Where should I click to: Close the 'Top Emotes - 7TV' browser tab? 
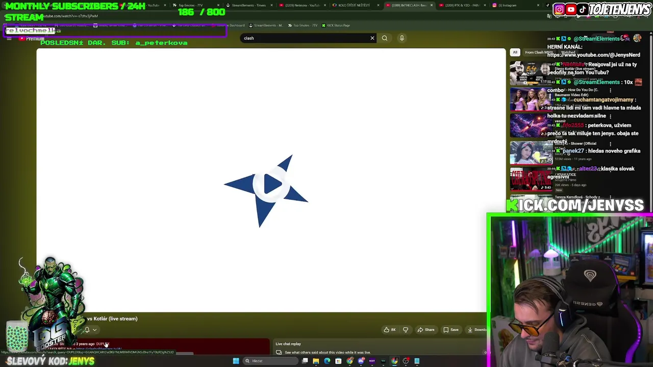pyautogui.click(x=218, y=5)
